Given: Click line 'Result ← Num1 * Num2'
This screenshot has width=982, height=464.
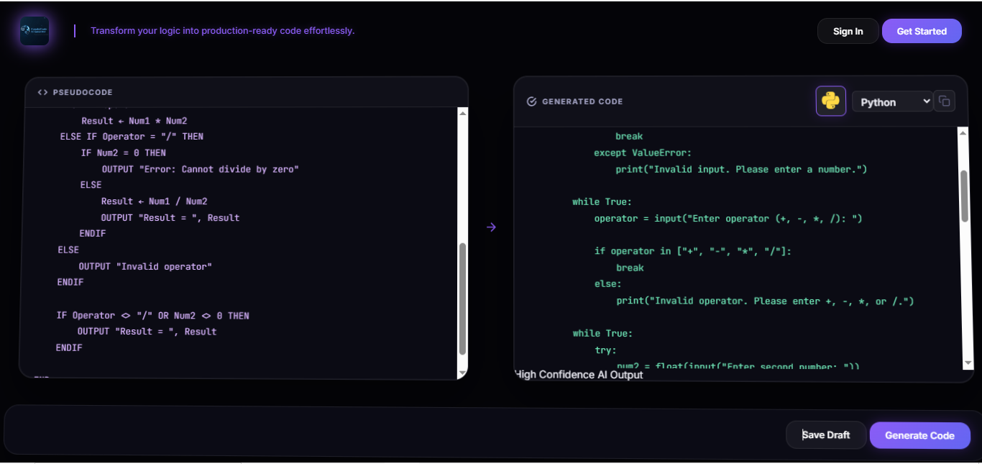Looking at the screenshot, I should click(134, 121).
